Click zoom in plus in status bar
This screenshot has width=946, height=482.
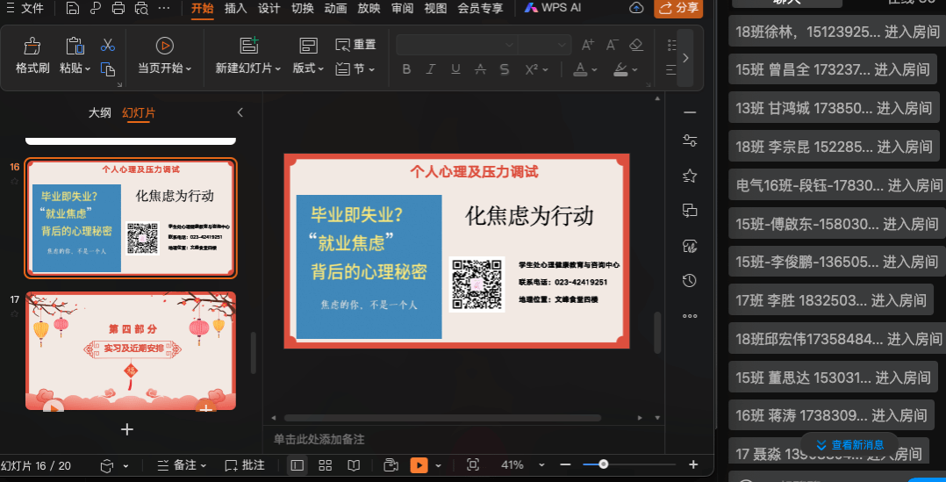(693, 464)
